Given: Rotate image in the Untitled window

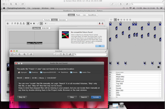Looking at the screenshot, I should coord(64,54).
